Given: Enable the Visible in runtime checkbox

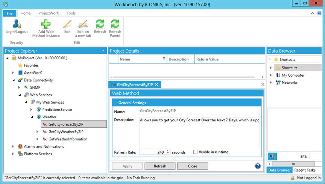Looking at the screenshot, I should point(195,152).
